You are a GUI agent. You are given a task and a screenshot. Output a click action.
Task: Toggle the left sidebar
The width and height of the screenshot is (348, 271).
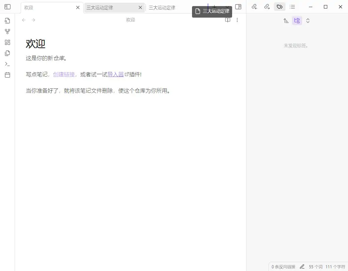[x=7, y=6]
